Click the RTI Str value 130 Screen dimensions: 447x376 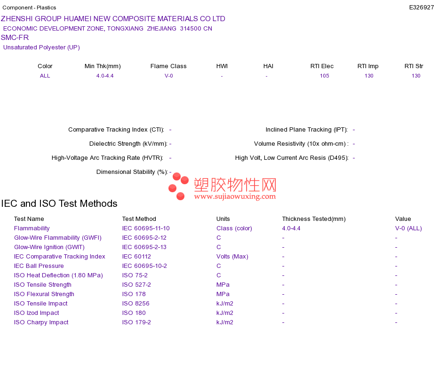point(416,76)
